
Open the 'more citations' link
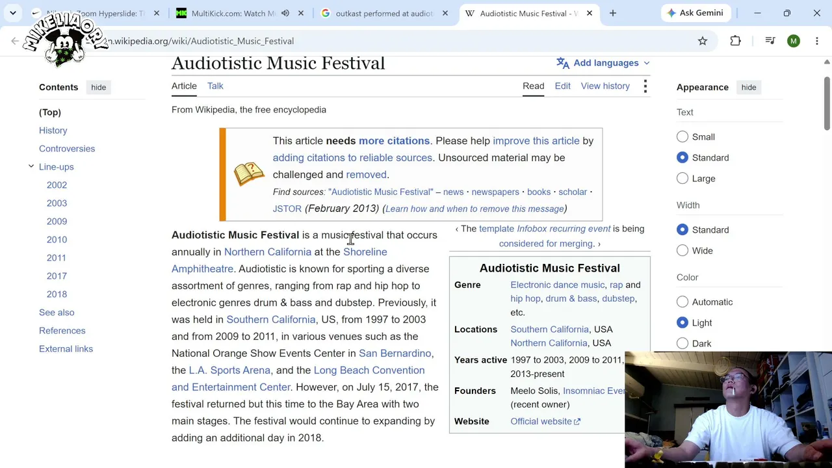(x=394, y=141)
